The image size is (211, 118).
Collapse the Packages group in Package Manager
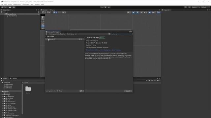click(46, 36)
